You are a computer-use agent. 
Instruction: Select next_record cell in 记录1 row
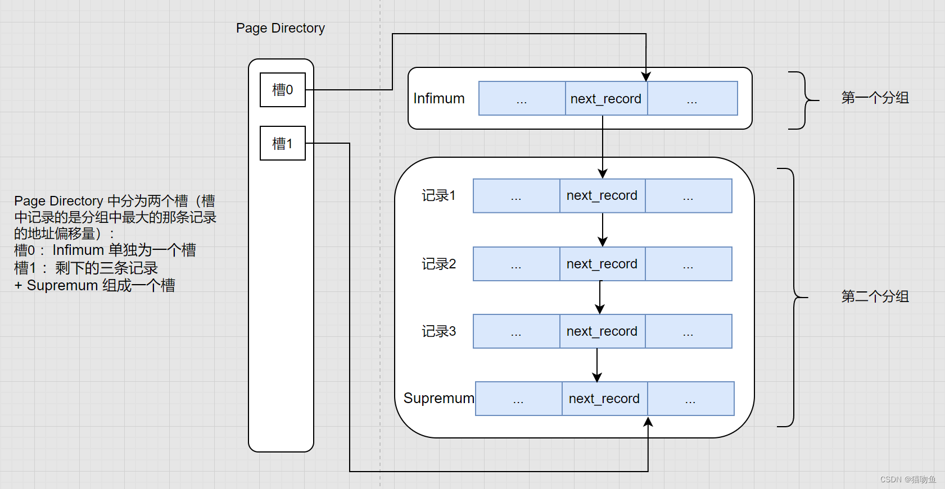coord(602,196)
